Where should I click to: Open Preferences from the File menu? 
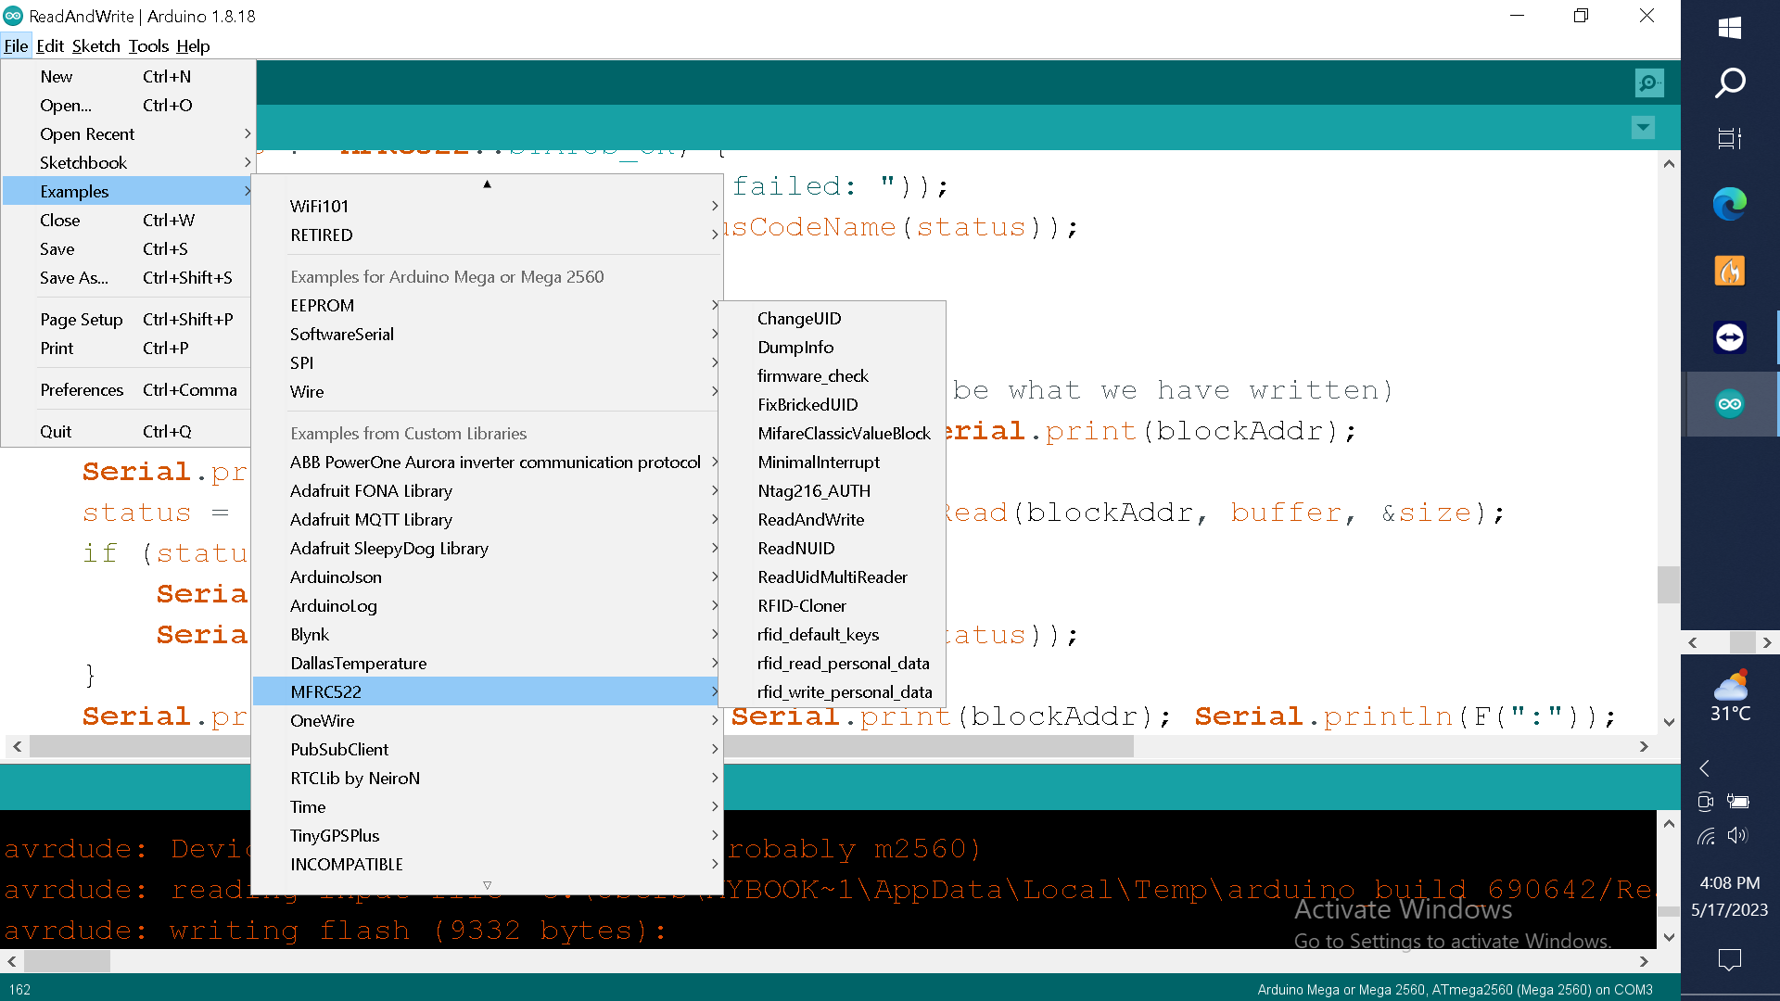(82, 390)
